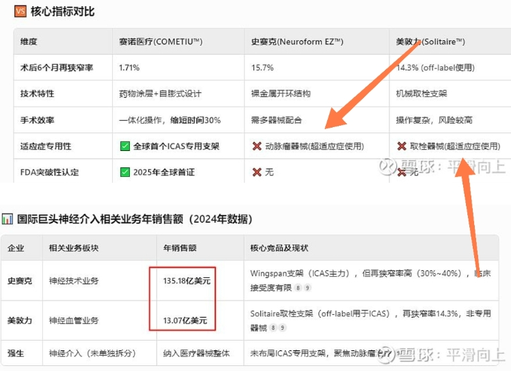Select the 135.18亿美元 value

(187, 281)
